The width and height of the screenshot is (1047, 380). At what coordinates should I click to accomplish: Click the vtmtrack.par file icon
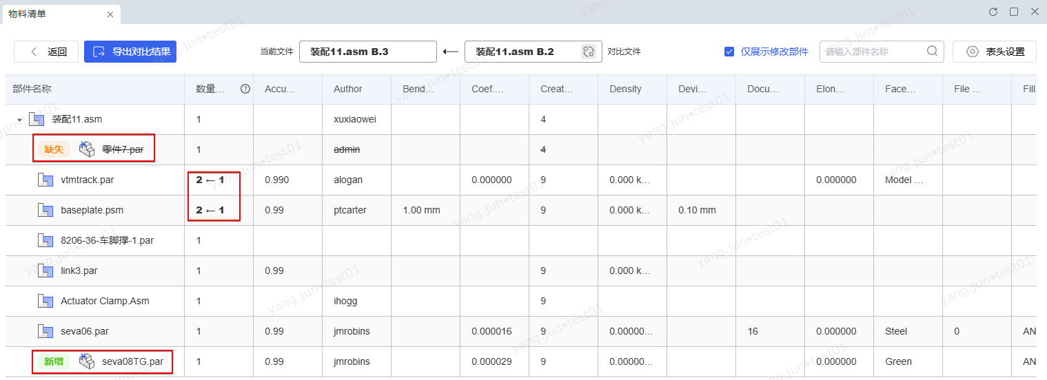click(x=45, y=180)
